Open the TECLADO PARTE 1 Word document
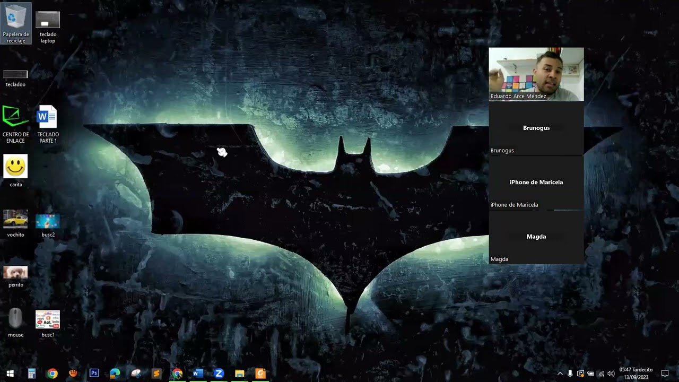The height and width of the screenshot is (382, 679). tap(48, 125)
